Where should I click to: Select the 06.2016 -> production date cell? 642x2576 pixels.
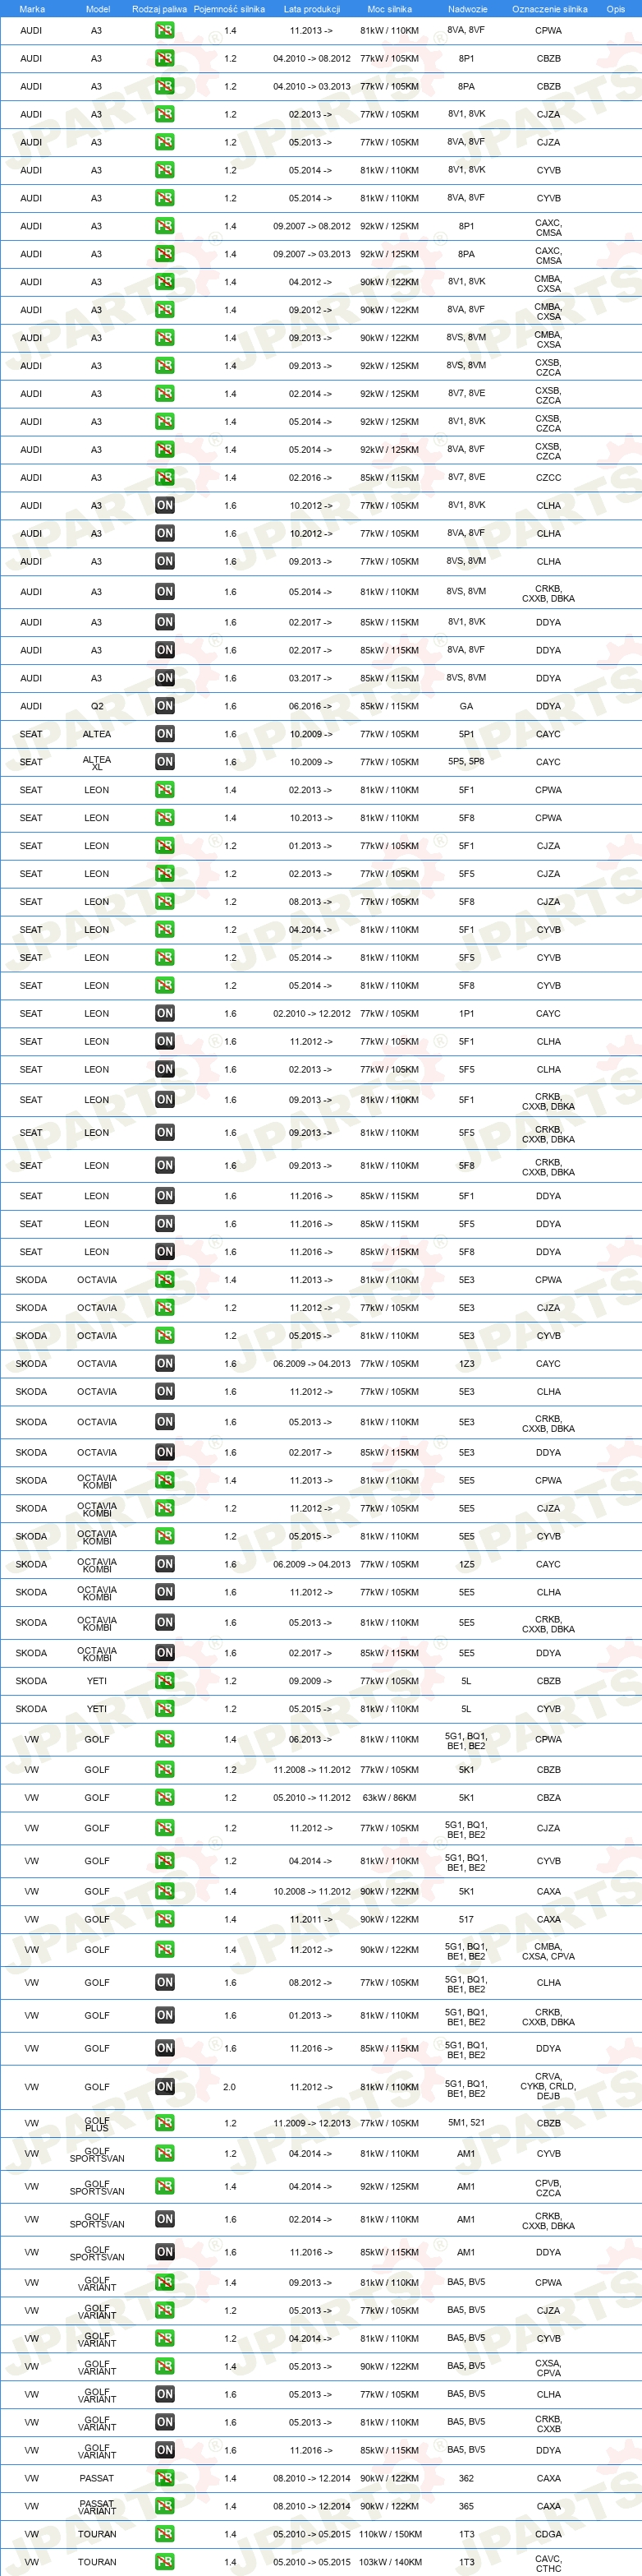click(311, 706)
